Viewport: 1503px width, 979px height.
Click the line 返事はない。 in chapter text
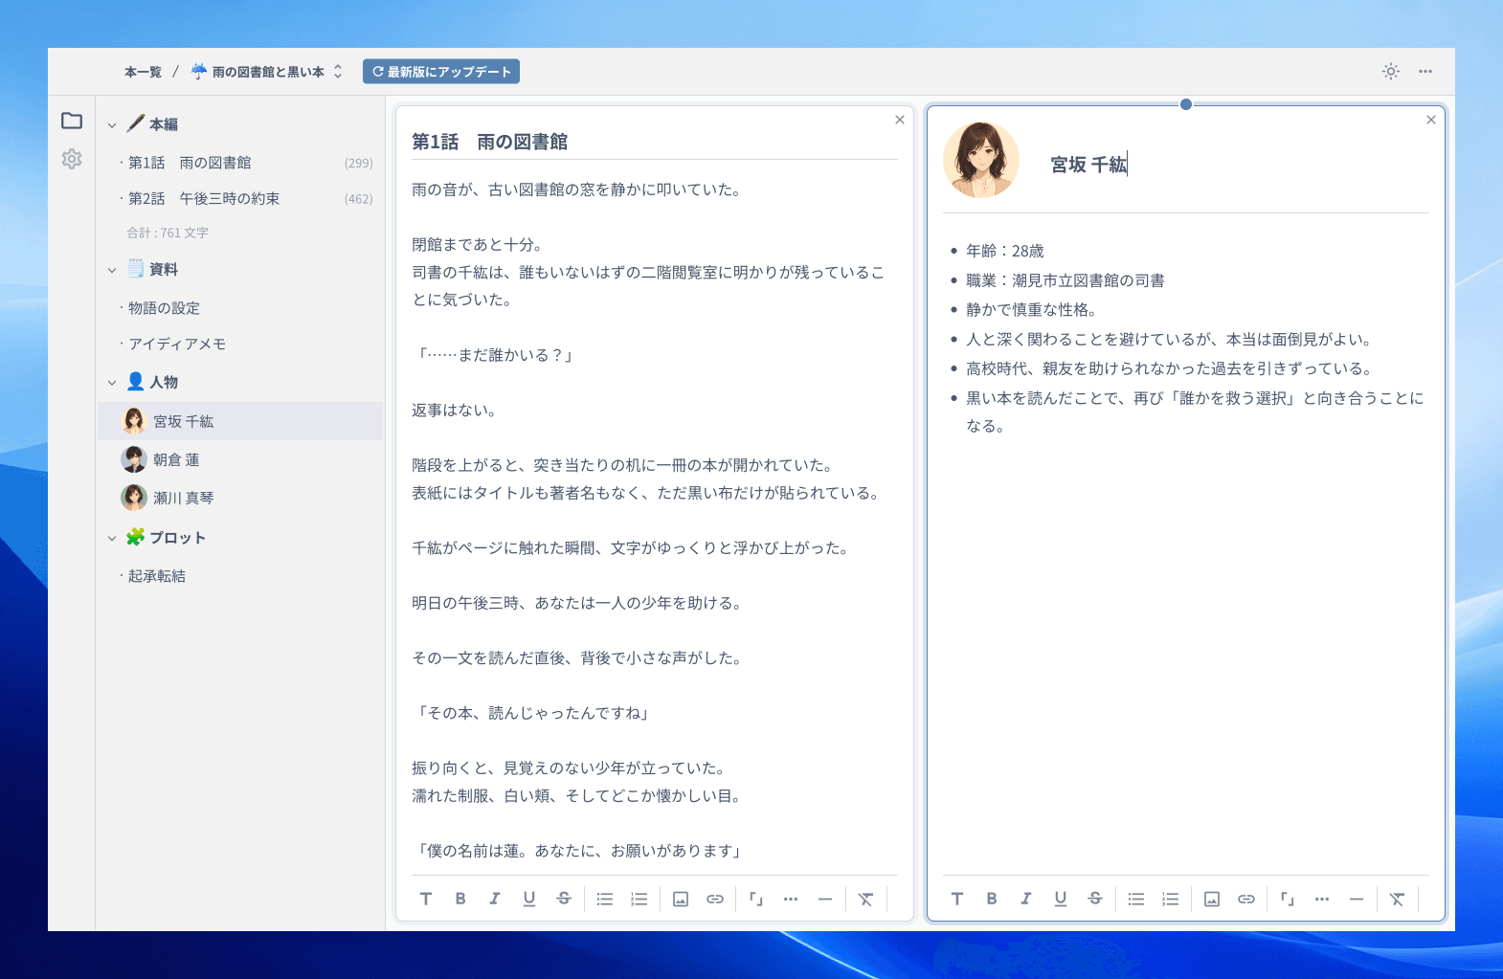click(x=455, y=410)
